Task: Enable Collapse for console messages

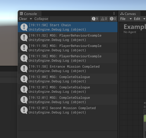Action: [41, 19]
